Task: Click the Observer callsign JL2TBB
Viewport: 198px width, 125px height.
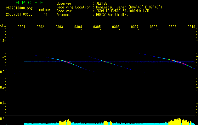Action: click(x=102, y=3)
